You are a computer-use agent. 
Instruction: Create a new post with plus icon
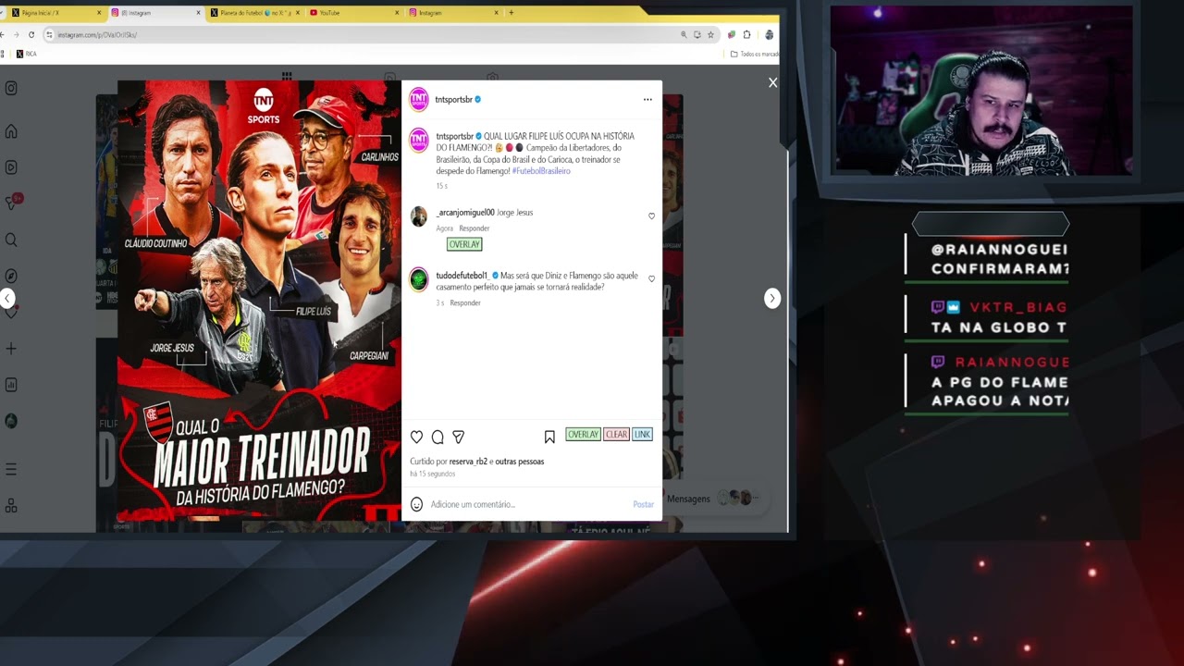click(11, 349)
